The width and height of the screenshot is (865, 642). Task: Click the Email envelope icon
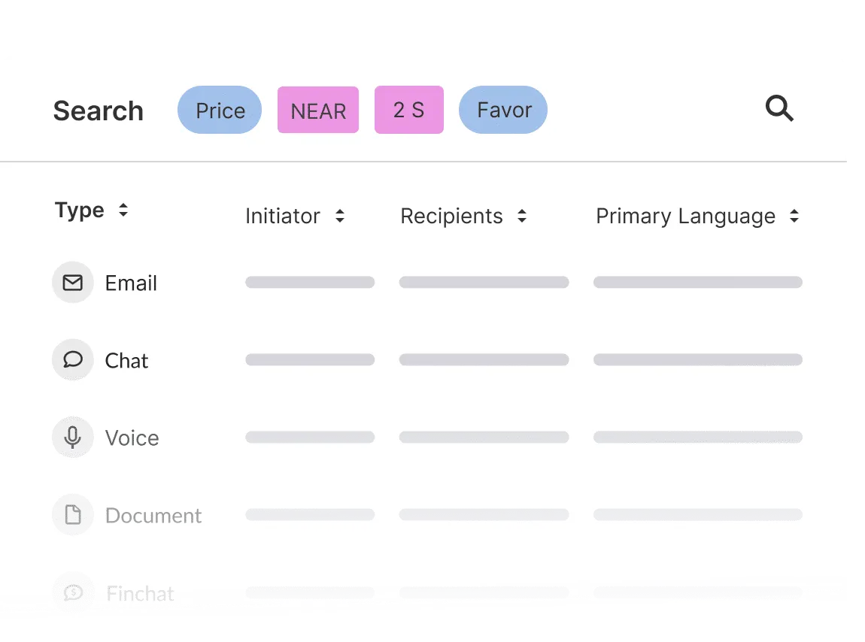tap(72, 283)
